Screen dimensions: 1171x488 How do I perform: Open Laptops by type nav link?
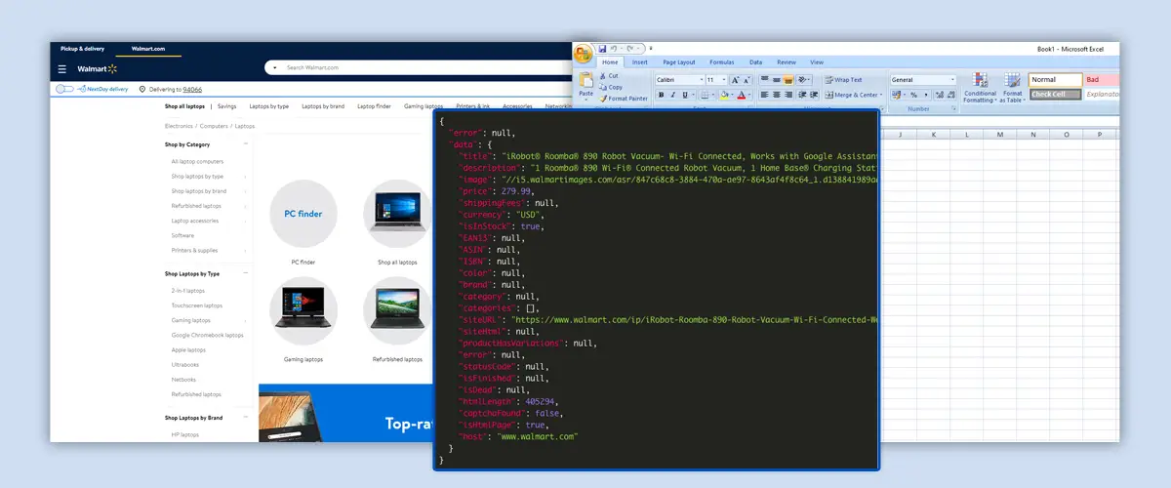tap(268, 105)
